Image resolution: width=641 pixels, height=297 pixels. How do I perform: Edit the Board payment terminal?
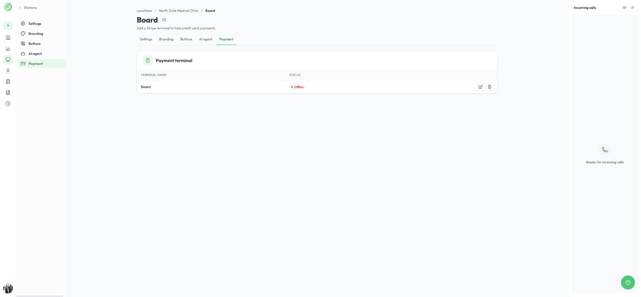[x=480, y=87]
